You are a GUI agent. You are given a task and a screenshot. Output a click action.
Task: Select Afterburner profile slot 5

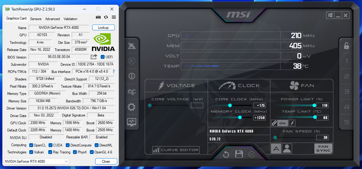point(347,122)
